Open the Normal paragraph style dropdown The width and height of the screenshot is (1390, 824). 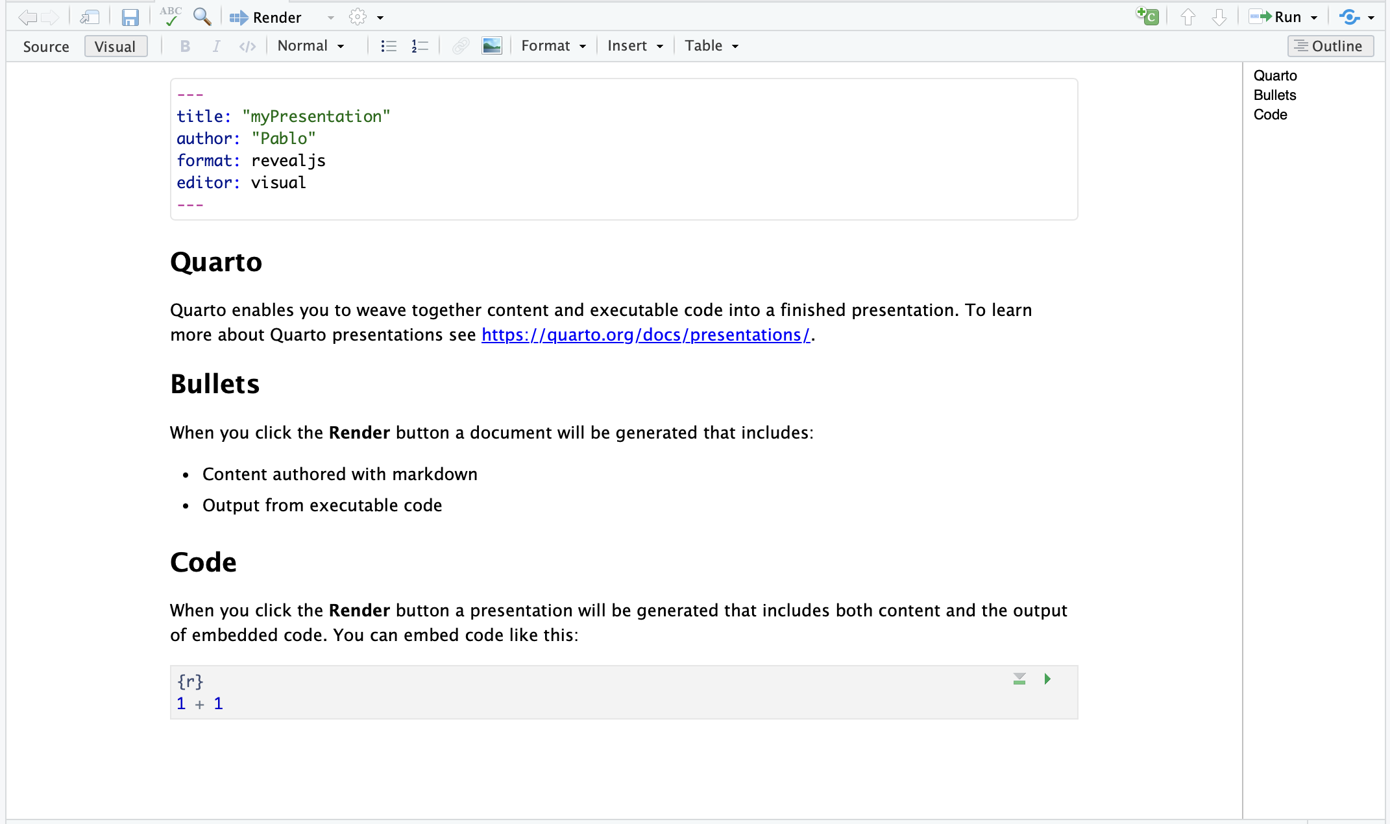pos(311,46)
